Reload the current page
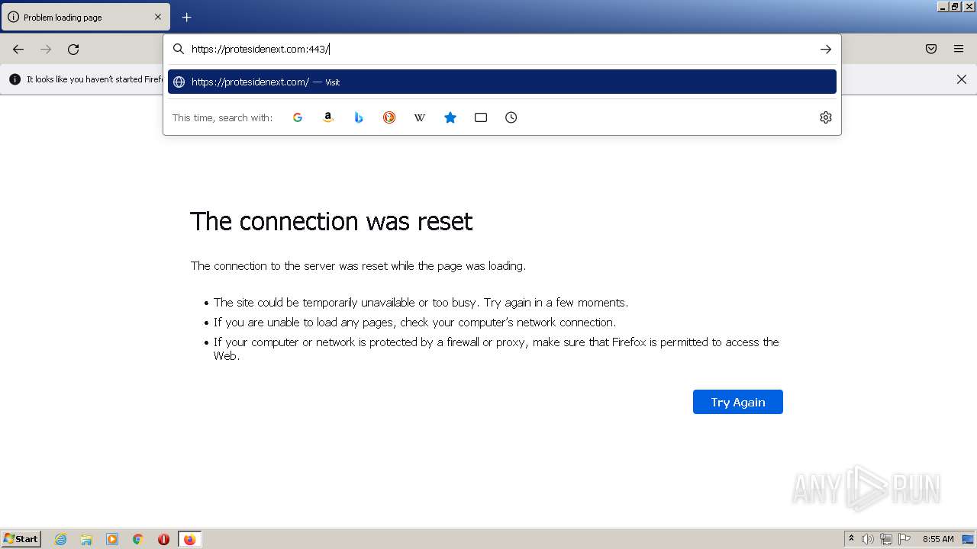977x549 pixels. click(73, 49)
